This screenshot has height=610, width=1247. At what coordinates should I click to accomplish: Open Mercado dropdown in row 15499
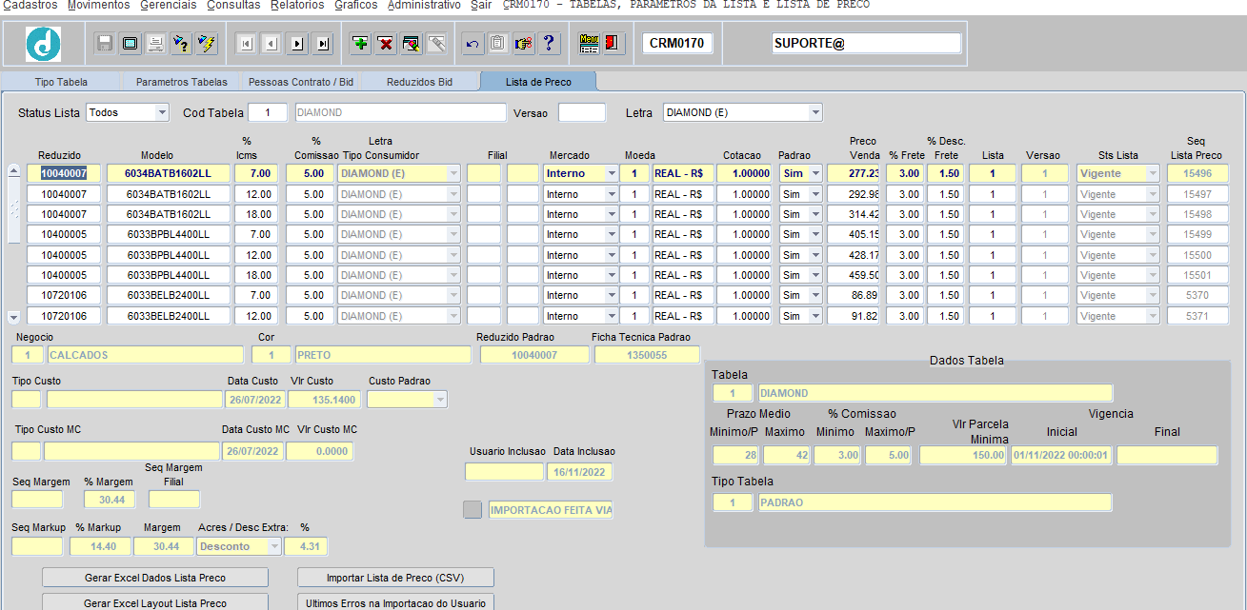[611, 234]
